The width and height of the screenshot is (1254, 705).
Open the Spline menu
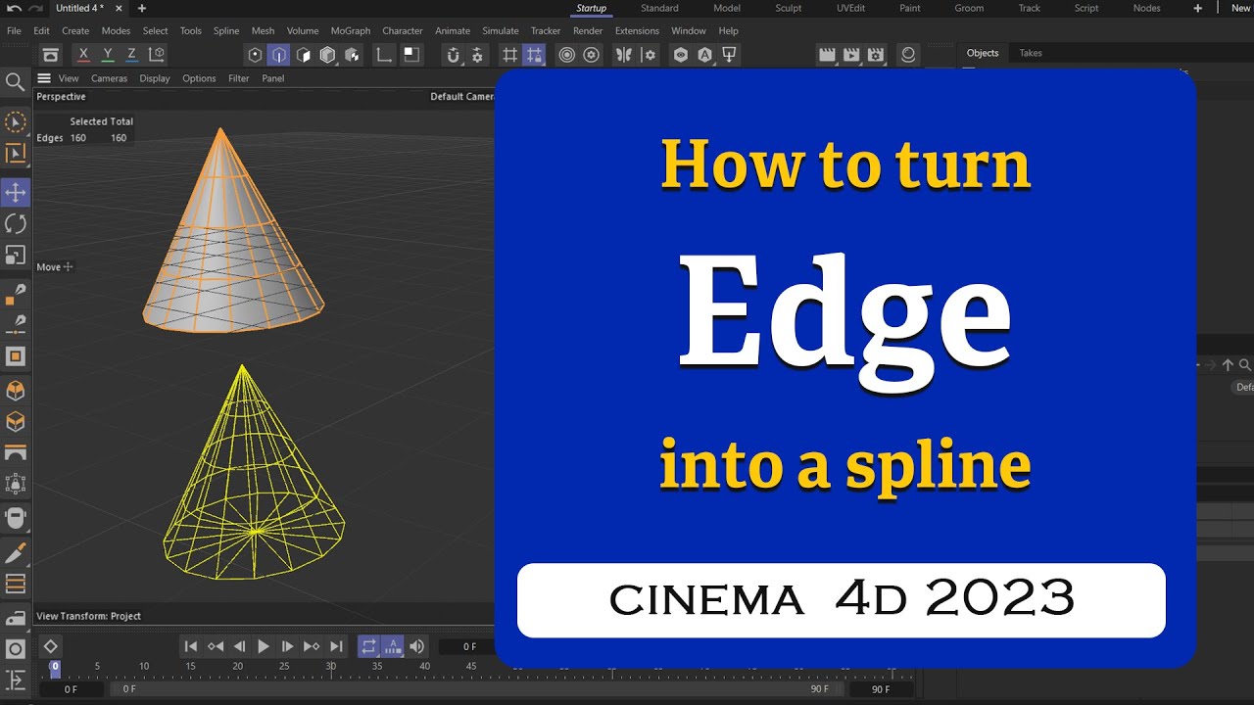click(226, 30)
